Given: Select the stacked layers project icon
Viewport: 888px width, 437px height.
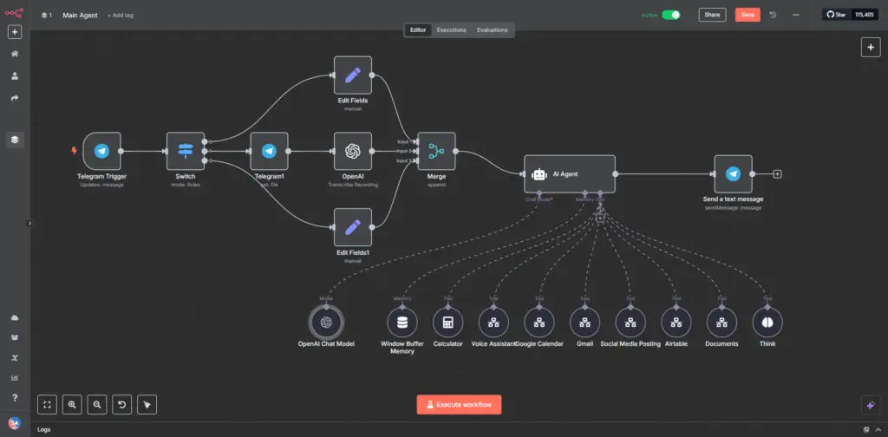Looking at the screenshot, I should pyautogui.click(x=15, y=140).
